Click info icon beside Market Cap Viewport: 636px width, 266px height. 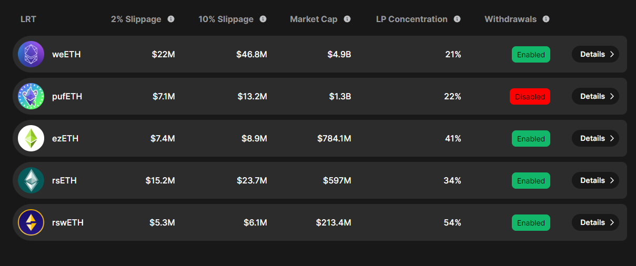[x=347, y=19]
